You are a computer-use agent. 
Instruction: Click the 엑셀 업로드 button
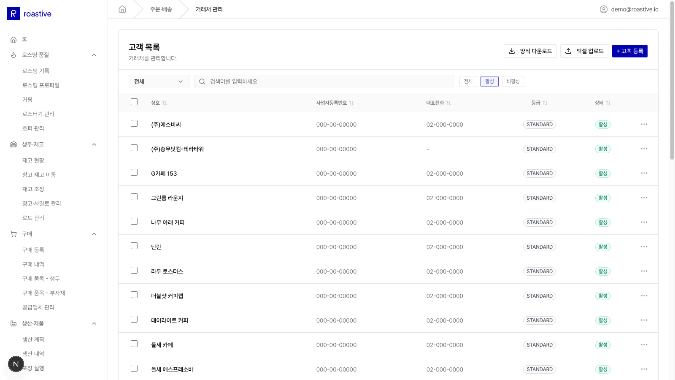[584, 51]
